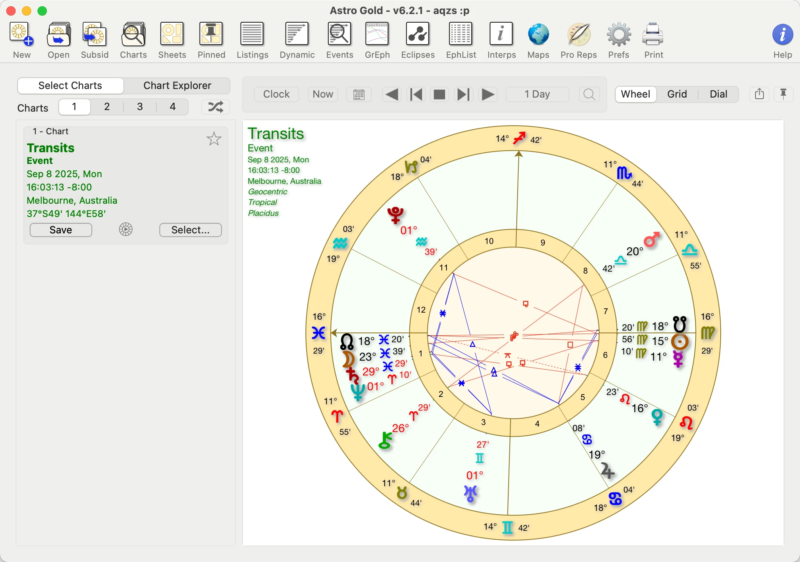Open the calendar date picker
This screenshot has height=562, width=800.
(359, 94)
